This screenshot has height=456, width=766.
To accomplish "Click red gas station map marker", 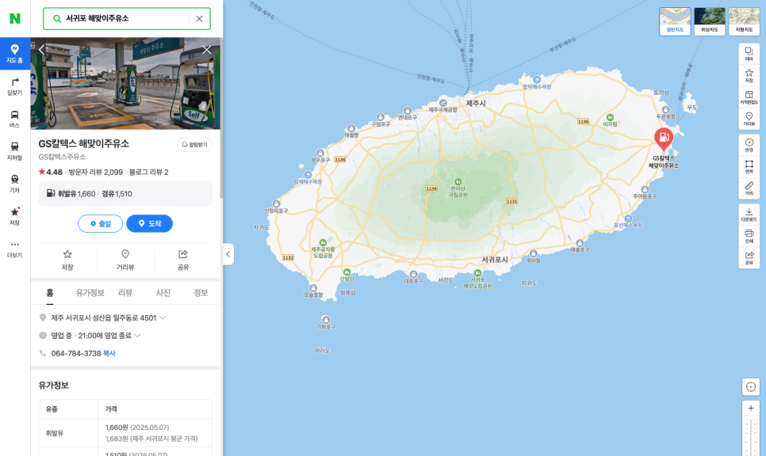I will 664,139.
